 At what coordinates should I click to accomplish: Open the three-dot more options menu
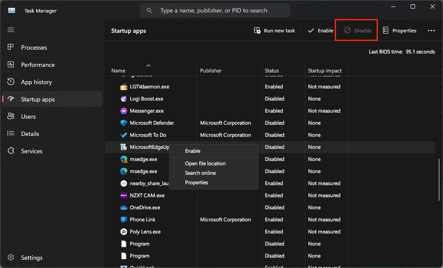pyautogui.click(x=431, y=31)
